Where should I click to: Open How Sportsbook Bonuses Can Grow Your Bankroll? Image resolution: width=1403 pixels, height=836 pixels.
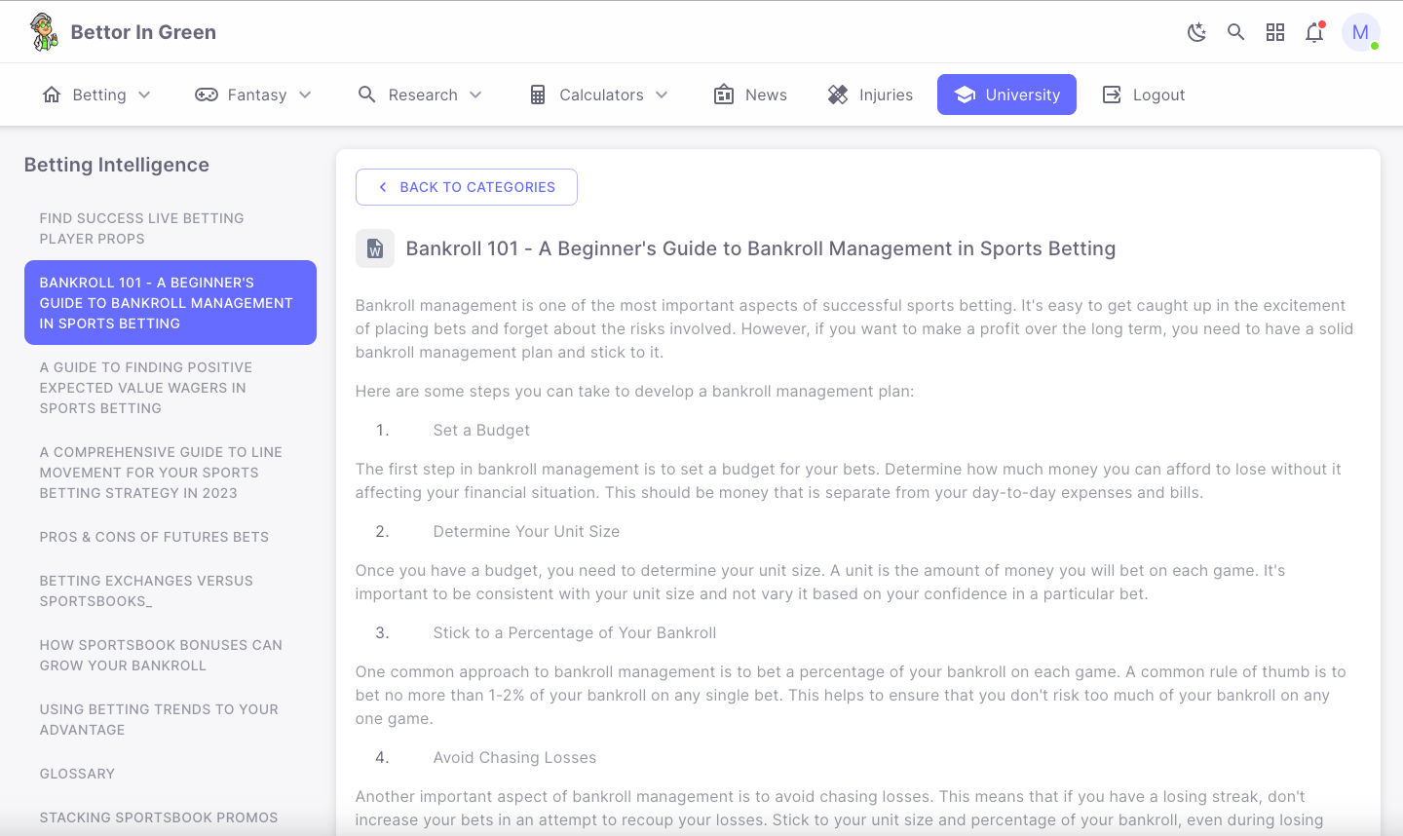(171, 655)
